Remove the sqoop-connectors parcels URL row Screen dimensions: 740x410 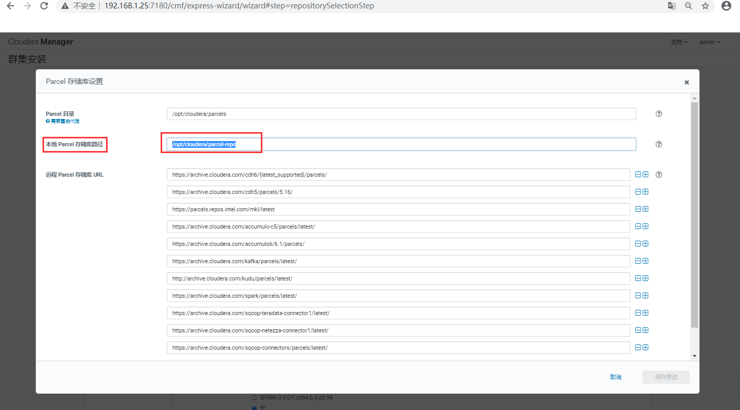pos(638,348)
